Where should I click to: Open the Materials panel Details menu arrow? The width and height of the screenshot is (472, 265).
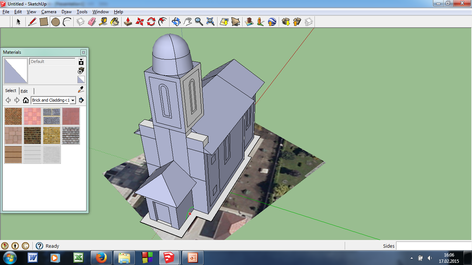[x=81, y=100]
